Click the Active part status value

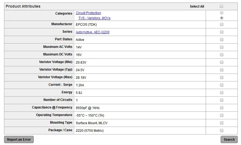click(x=80, y=40)
